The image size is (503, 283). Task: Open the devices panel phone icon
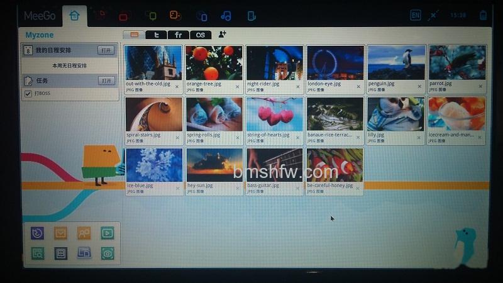tap(251, 16)
